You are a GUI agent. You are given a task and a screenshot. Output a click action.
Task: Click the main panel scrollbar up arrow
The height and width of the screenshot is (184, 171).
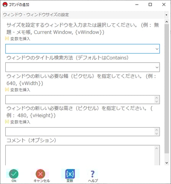167,22
